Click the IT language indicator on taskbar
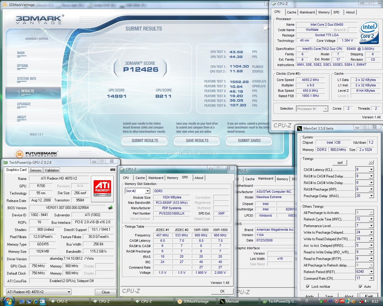 (307, 301)
